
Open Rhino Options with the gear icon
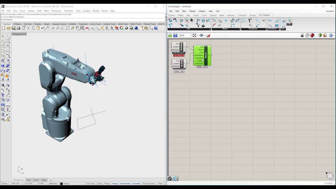(146, 28)
